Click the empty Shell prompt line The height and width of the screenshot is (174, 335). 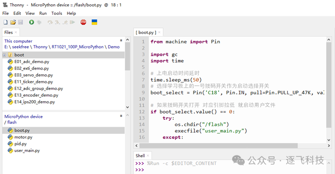[140, 170]
